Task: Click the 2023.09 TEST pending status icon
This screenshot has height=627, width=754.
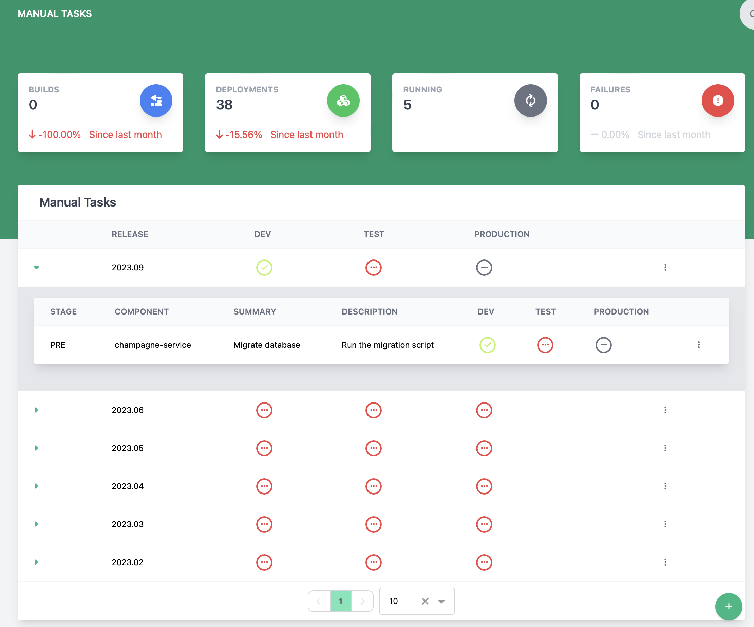Action: click(x=373, y=268)
